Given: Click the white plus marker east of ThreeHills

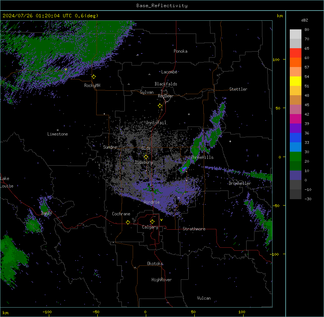Looking at the screenshot, I should (x=230, y=141).
